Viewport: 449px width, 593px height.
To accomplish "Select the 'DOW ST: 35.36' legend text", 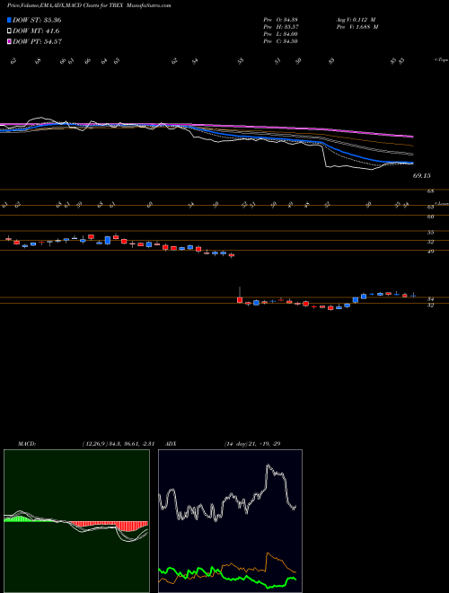I will [37, 20].
